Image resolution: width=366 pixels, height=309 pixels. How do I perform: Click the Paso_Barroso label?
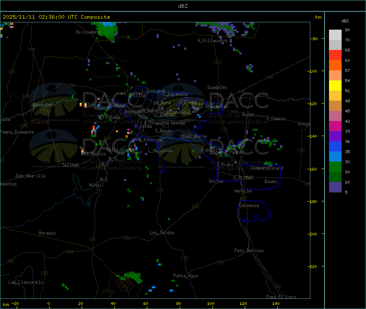[249, 251]
